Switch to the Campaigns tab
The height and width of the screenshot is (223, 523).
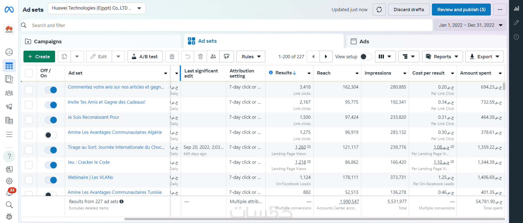click(101, 41)
